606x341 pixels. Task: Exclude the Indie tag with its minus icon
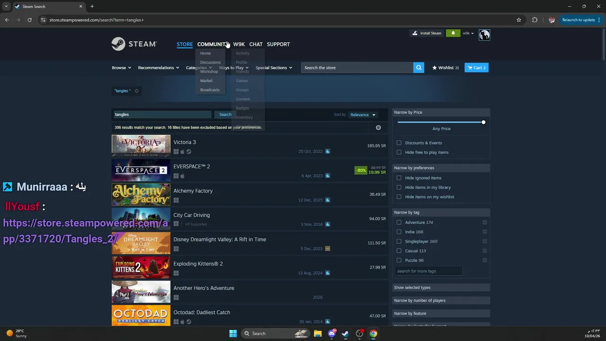point(484,232)
